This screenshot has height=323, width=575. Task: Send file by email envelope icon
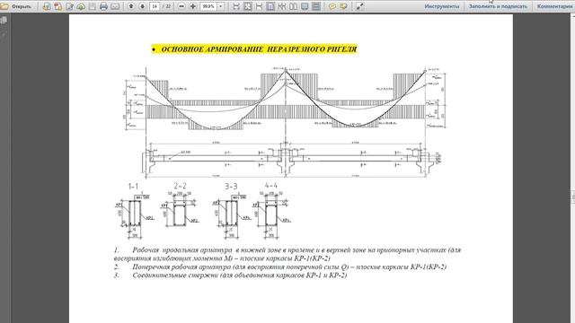point(115,6)
